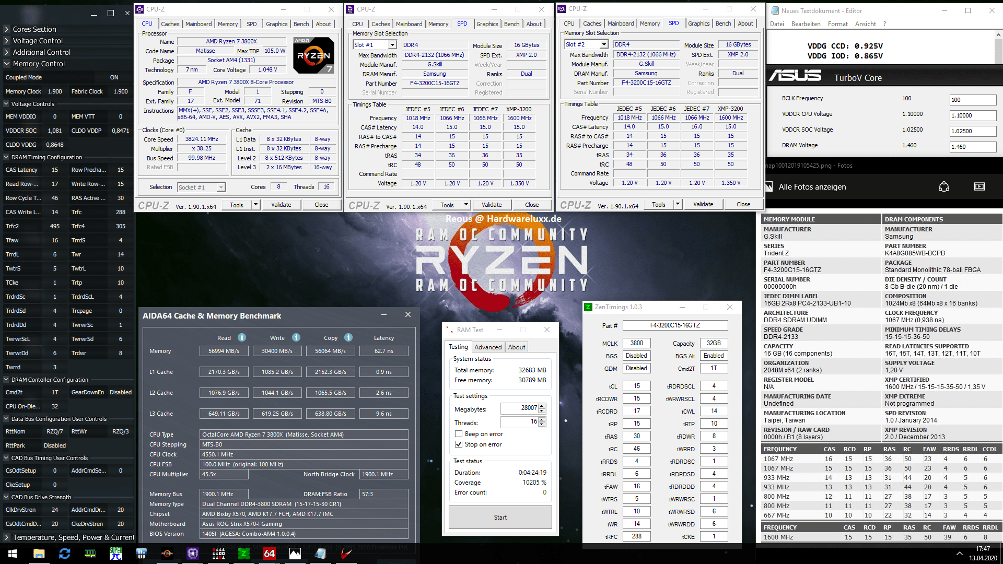The image size is (1003, 564).
Task: Click the Photos app camera-share icon
Action: (943, 186)
